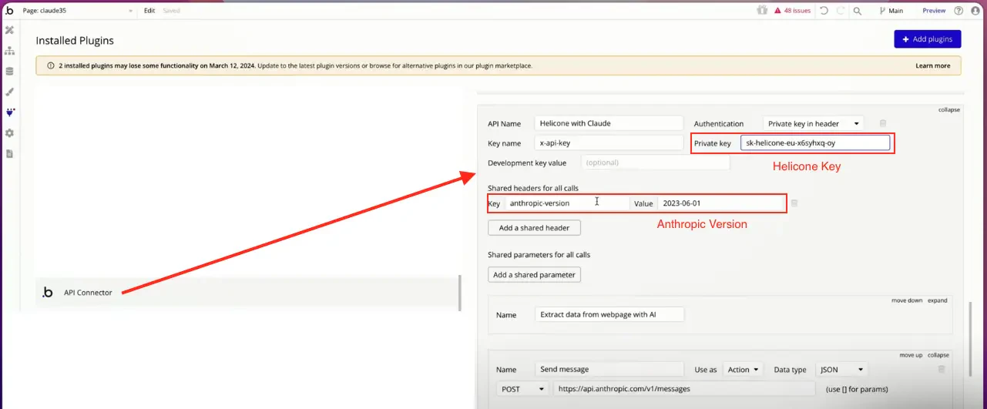Click the shared header Value field '2023-06-01'

720,203
